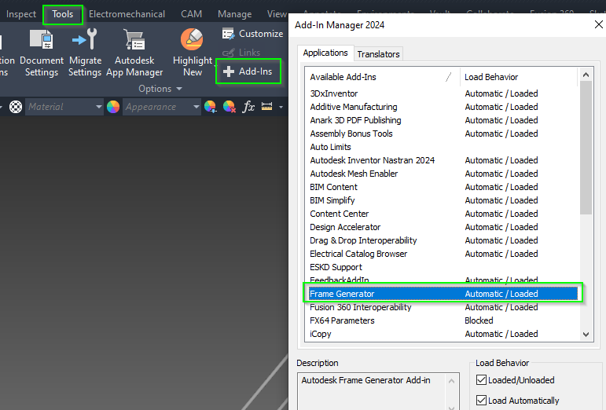The width and height of the screenshot is (606, 410).
Task: Sort by Available Add-Ins column header
Action: (x=382, y=77)
